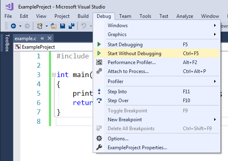Click the ExampleProject scope selector box
This screenshot has width=228, height=161.
[x=53, y=47]
